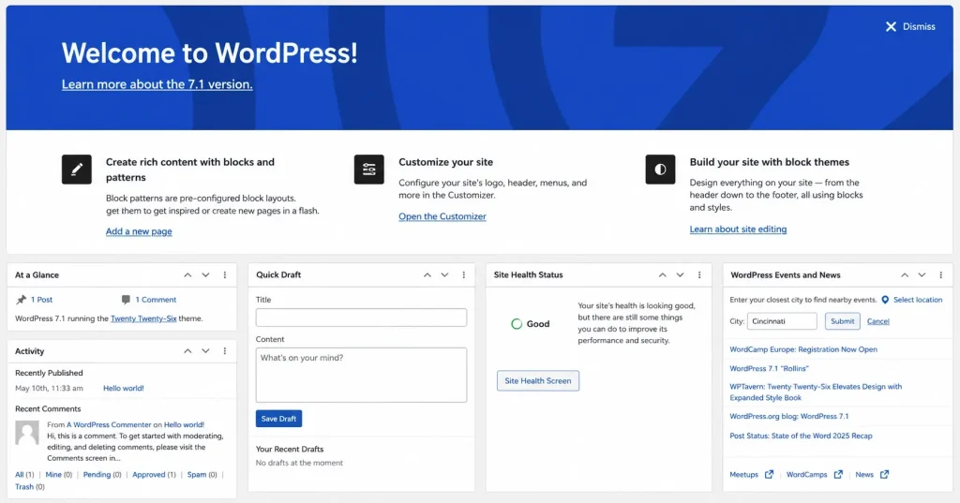Open At a Glance panel options menu
This screenshot has height=503, width=960.
[225, 275]
